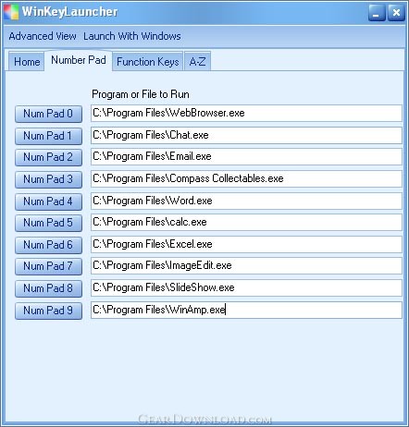Click the WinAmp.exe path field
409x427 pixels.
(246, 310)
